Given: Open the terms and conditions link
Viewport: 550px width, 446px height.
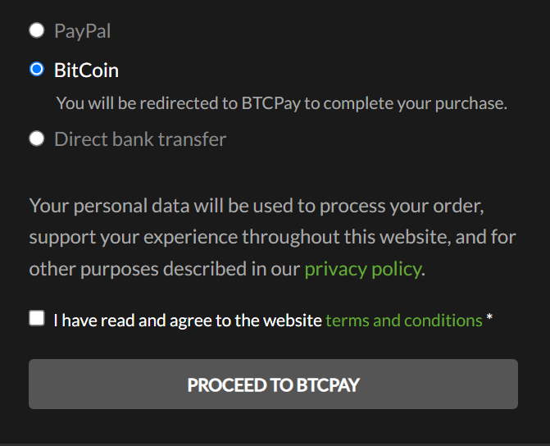Looking at the screenshot, I should pyautogui.click(x=404, y=320).
